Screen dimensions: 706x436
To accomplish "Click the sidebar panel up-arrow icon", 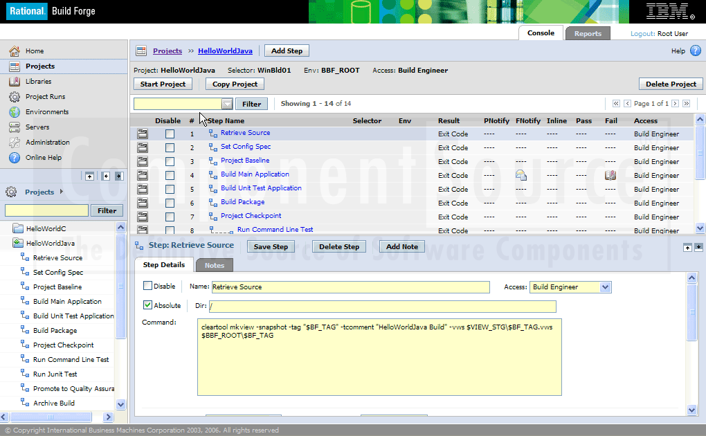I will 89,176.
